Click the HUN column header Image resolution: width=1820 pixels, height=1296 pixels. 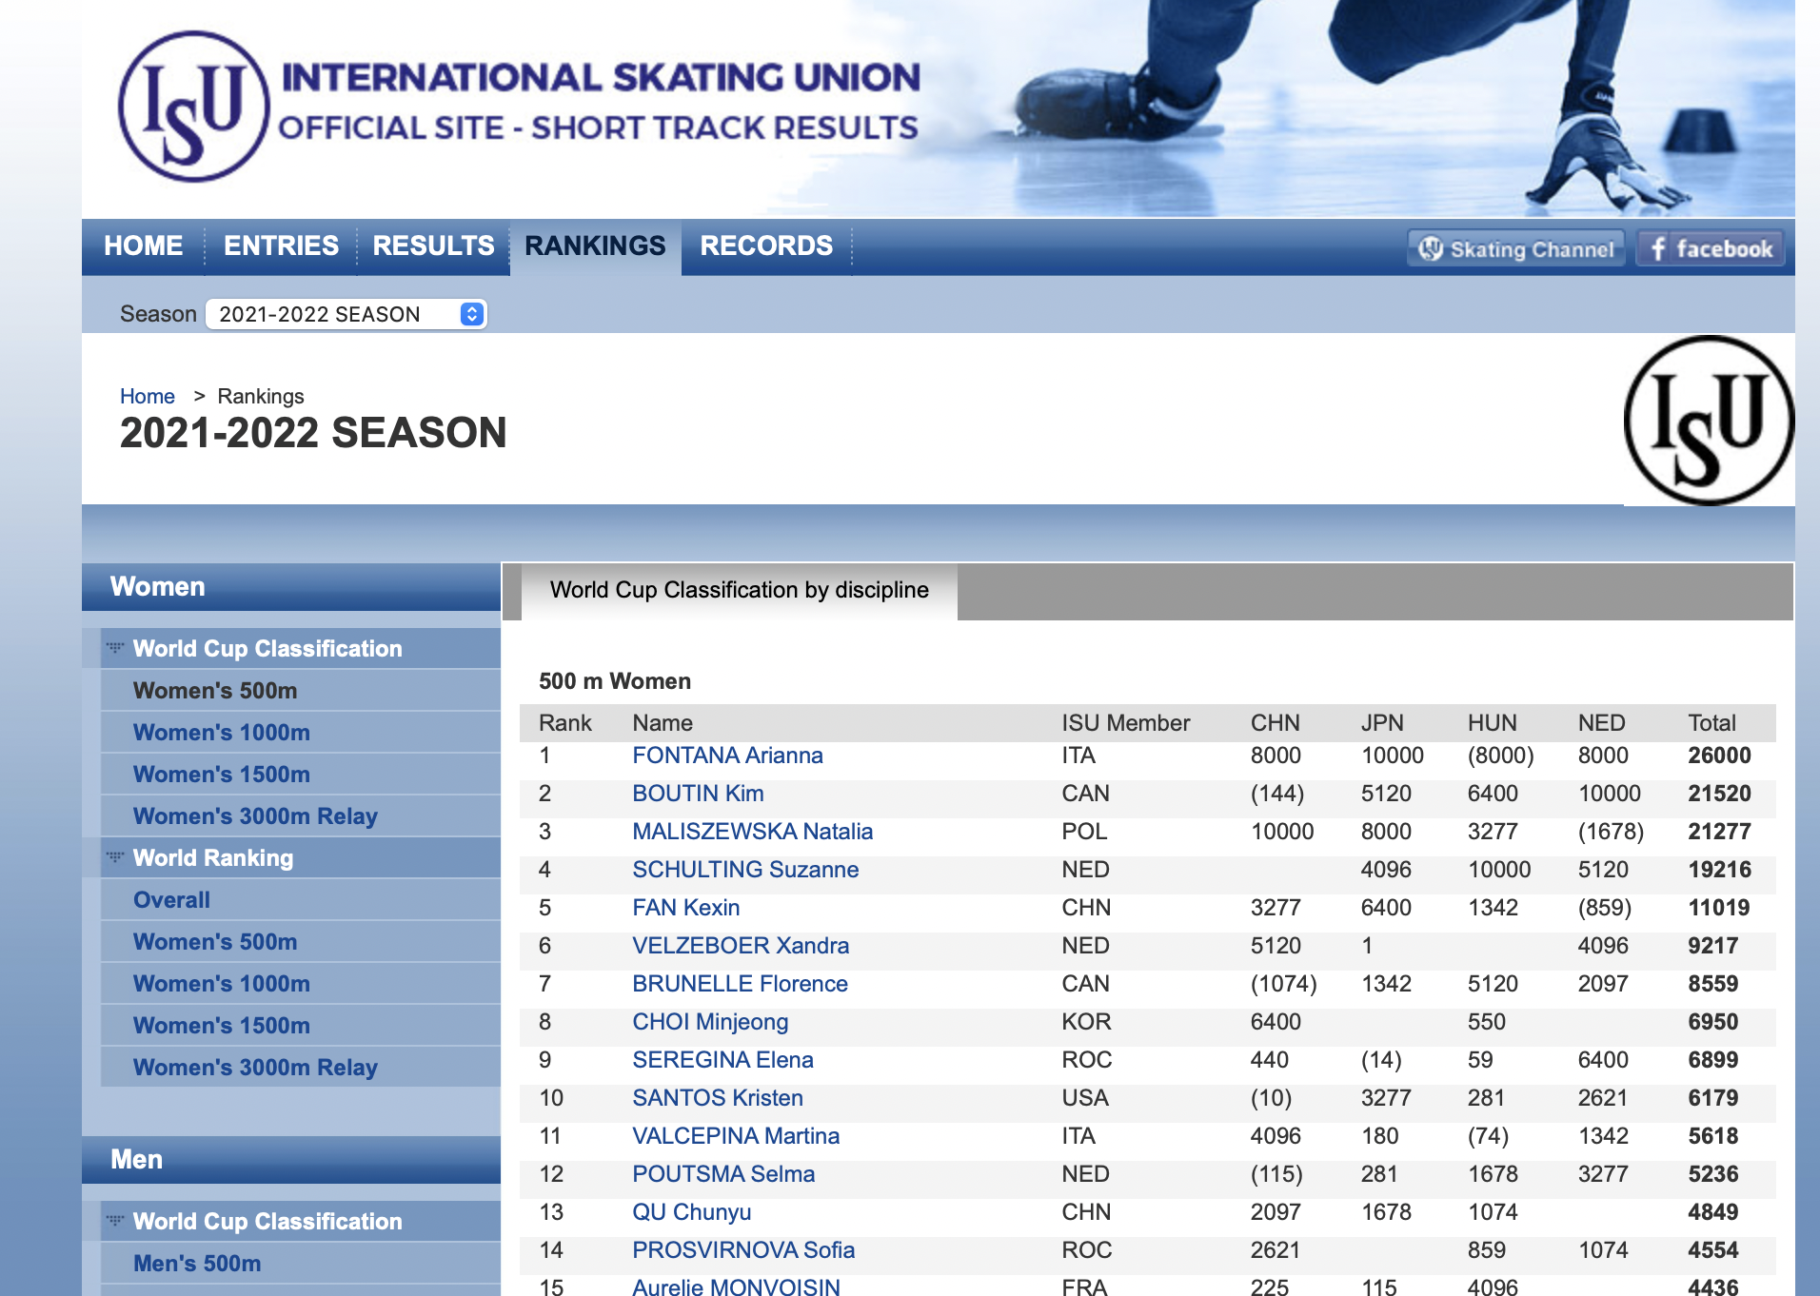coord(1492,723)
